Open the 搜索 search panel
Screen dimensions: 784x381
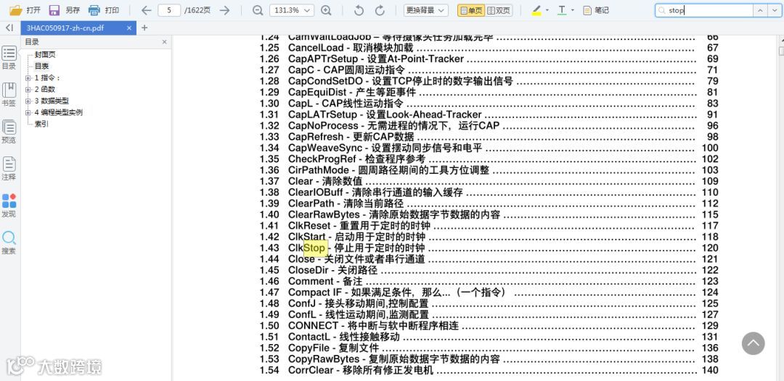(x=9, y=243)
